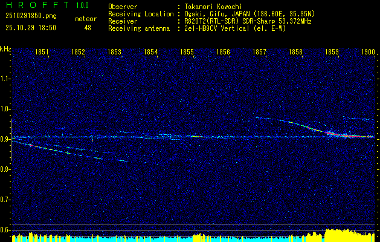The width and height of the screenshot is (380, 242).
Task: Click the Observer field label
Action: coord(123,7)
